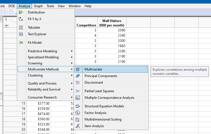The height and width of the screenshot is (134, 211).
Task: Select Structural Equation Models
Action: (111, 106)
